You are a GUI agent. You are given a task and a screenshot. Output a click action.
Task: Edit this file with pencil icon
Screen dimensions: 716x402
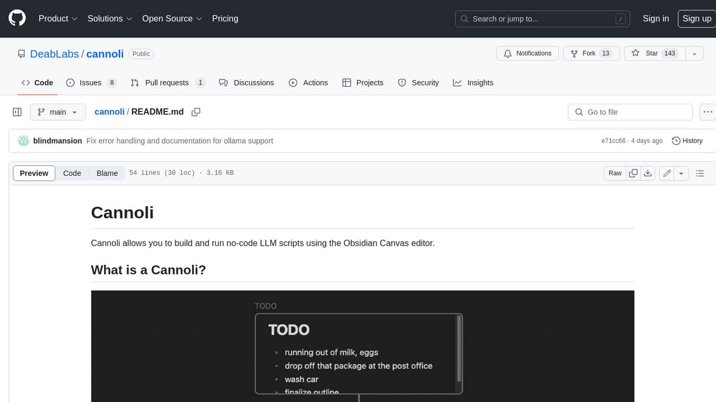click(x=667, y=173)
